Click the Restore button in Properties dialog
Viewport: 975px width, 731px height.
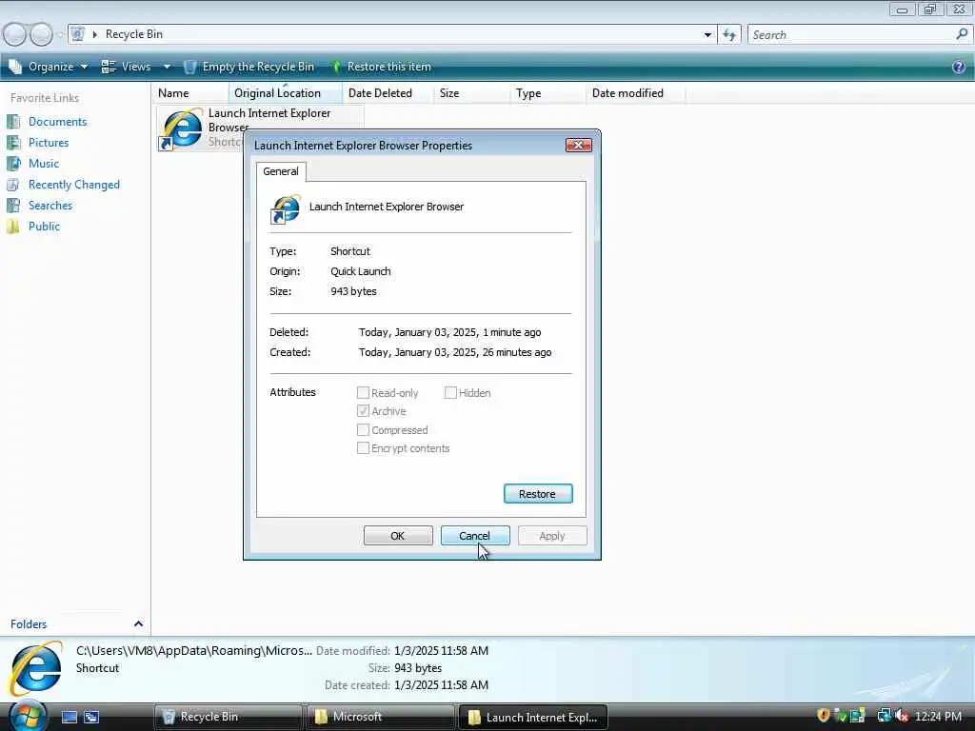pyautogui.click(x=538, y=494)
